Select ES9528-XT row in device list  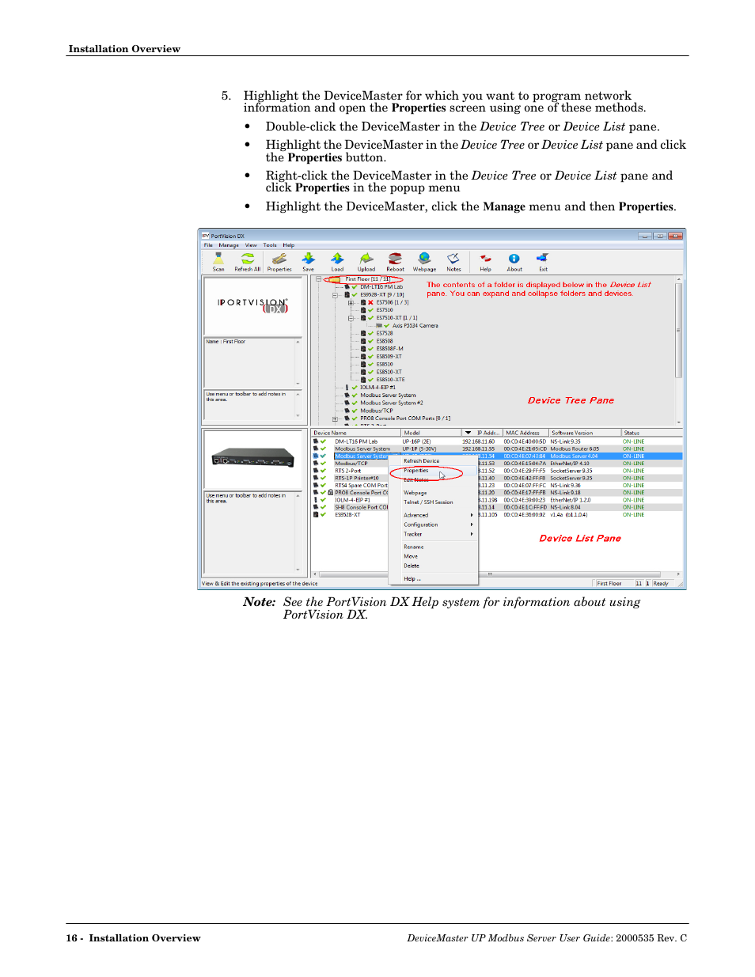(x=497, y=515)
